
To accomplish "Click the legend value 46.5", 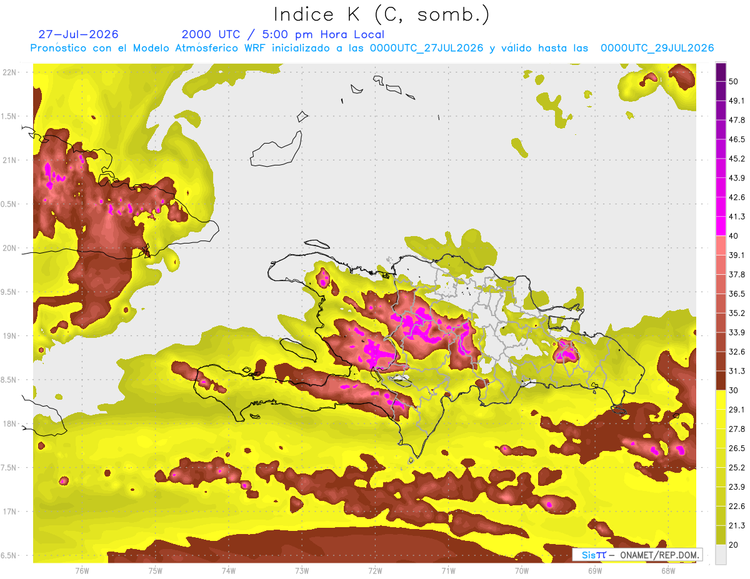I will pos(737,139).
